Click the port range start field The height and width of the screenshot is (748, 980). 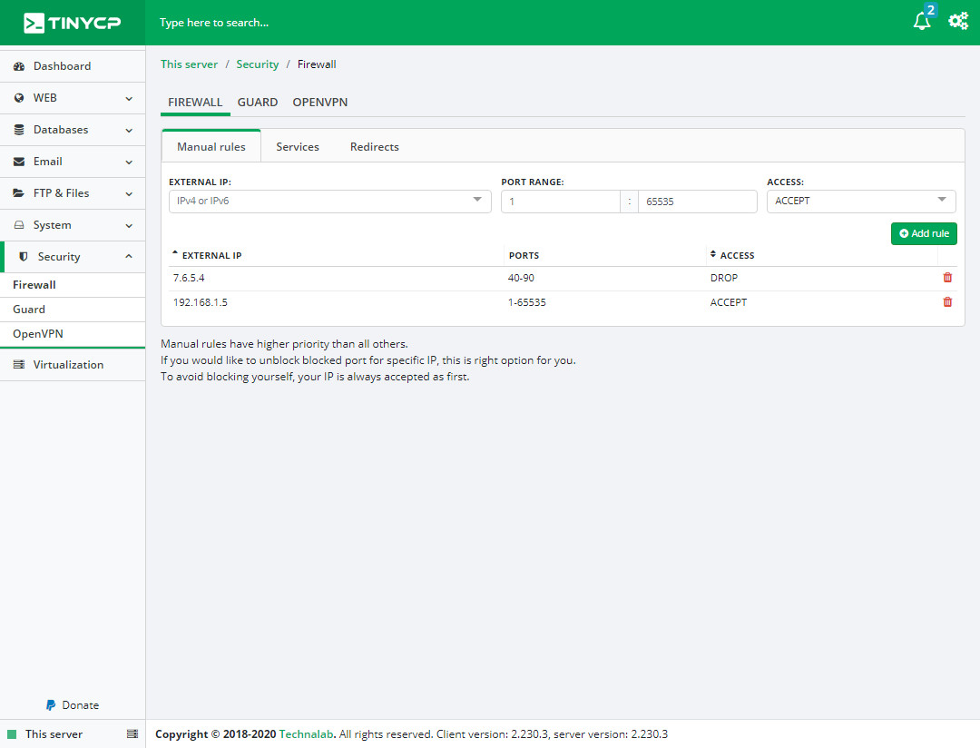(x=561, y=202)
